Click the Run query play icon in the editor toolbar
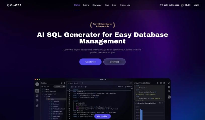Viewport: 205px width, 120px height. click(x=68, y=86)
